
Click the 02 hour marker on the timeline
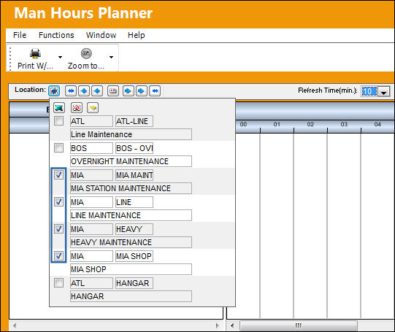click(310, 124)
